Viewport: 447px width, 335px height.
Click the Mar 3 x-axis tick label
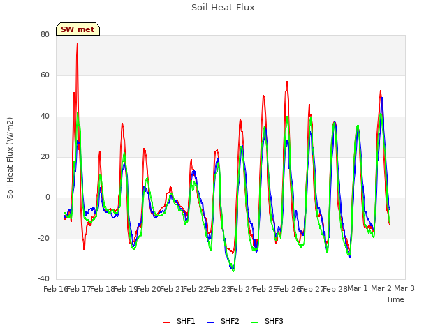(404, 288)
